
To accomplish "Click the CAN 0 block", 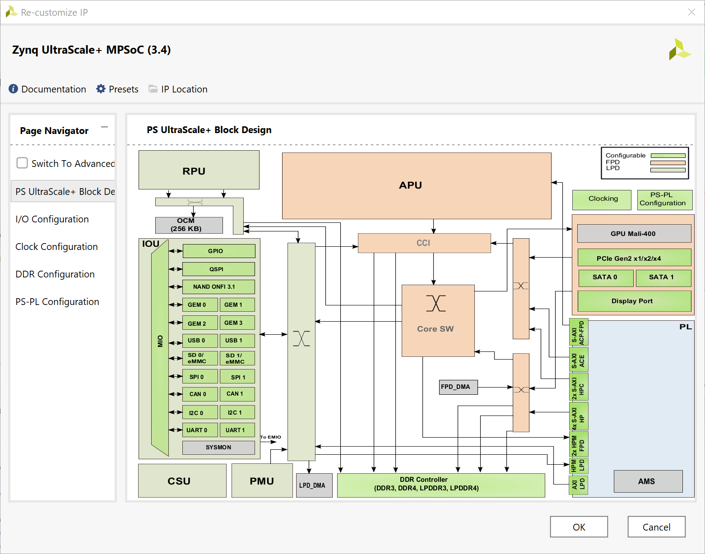I will (200, 394).
